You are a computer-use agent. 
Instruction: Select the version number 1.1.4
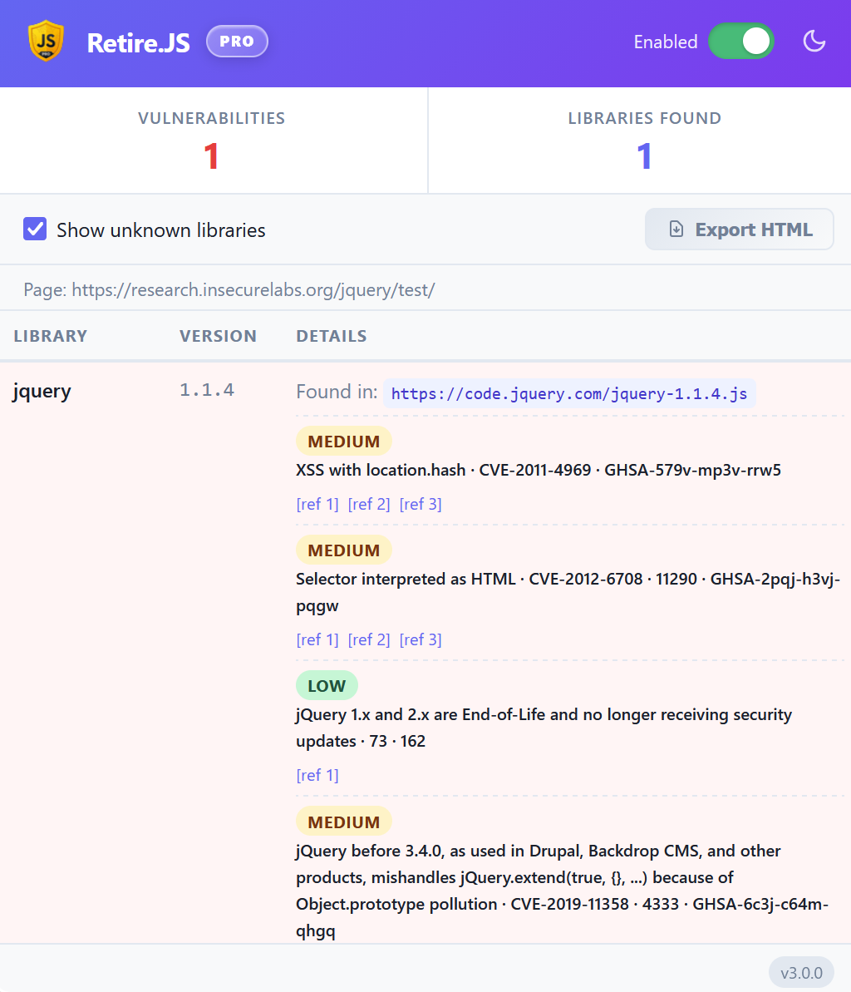pyautogui.click(x=207, y=390)
